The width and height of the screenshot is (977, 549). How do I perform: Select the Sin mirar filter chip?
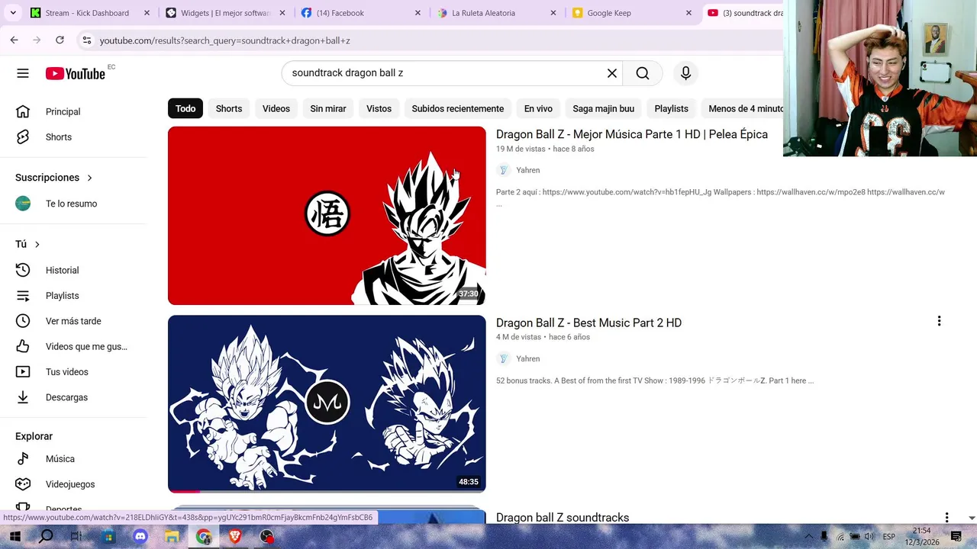328,108
